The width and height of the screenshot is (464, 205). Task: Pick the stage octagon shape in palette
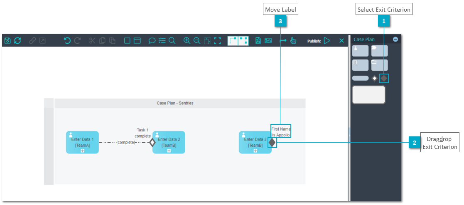[369, 95]
